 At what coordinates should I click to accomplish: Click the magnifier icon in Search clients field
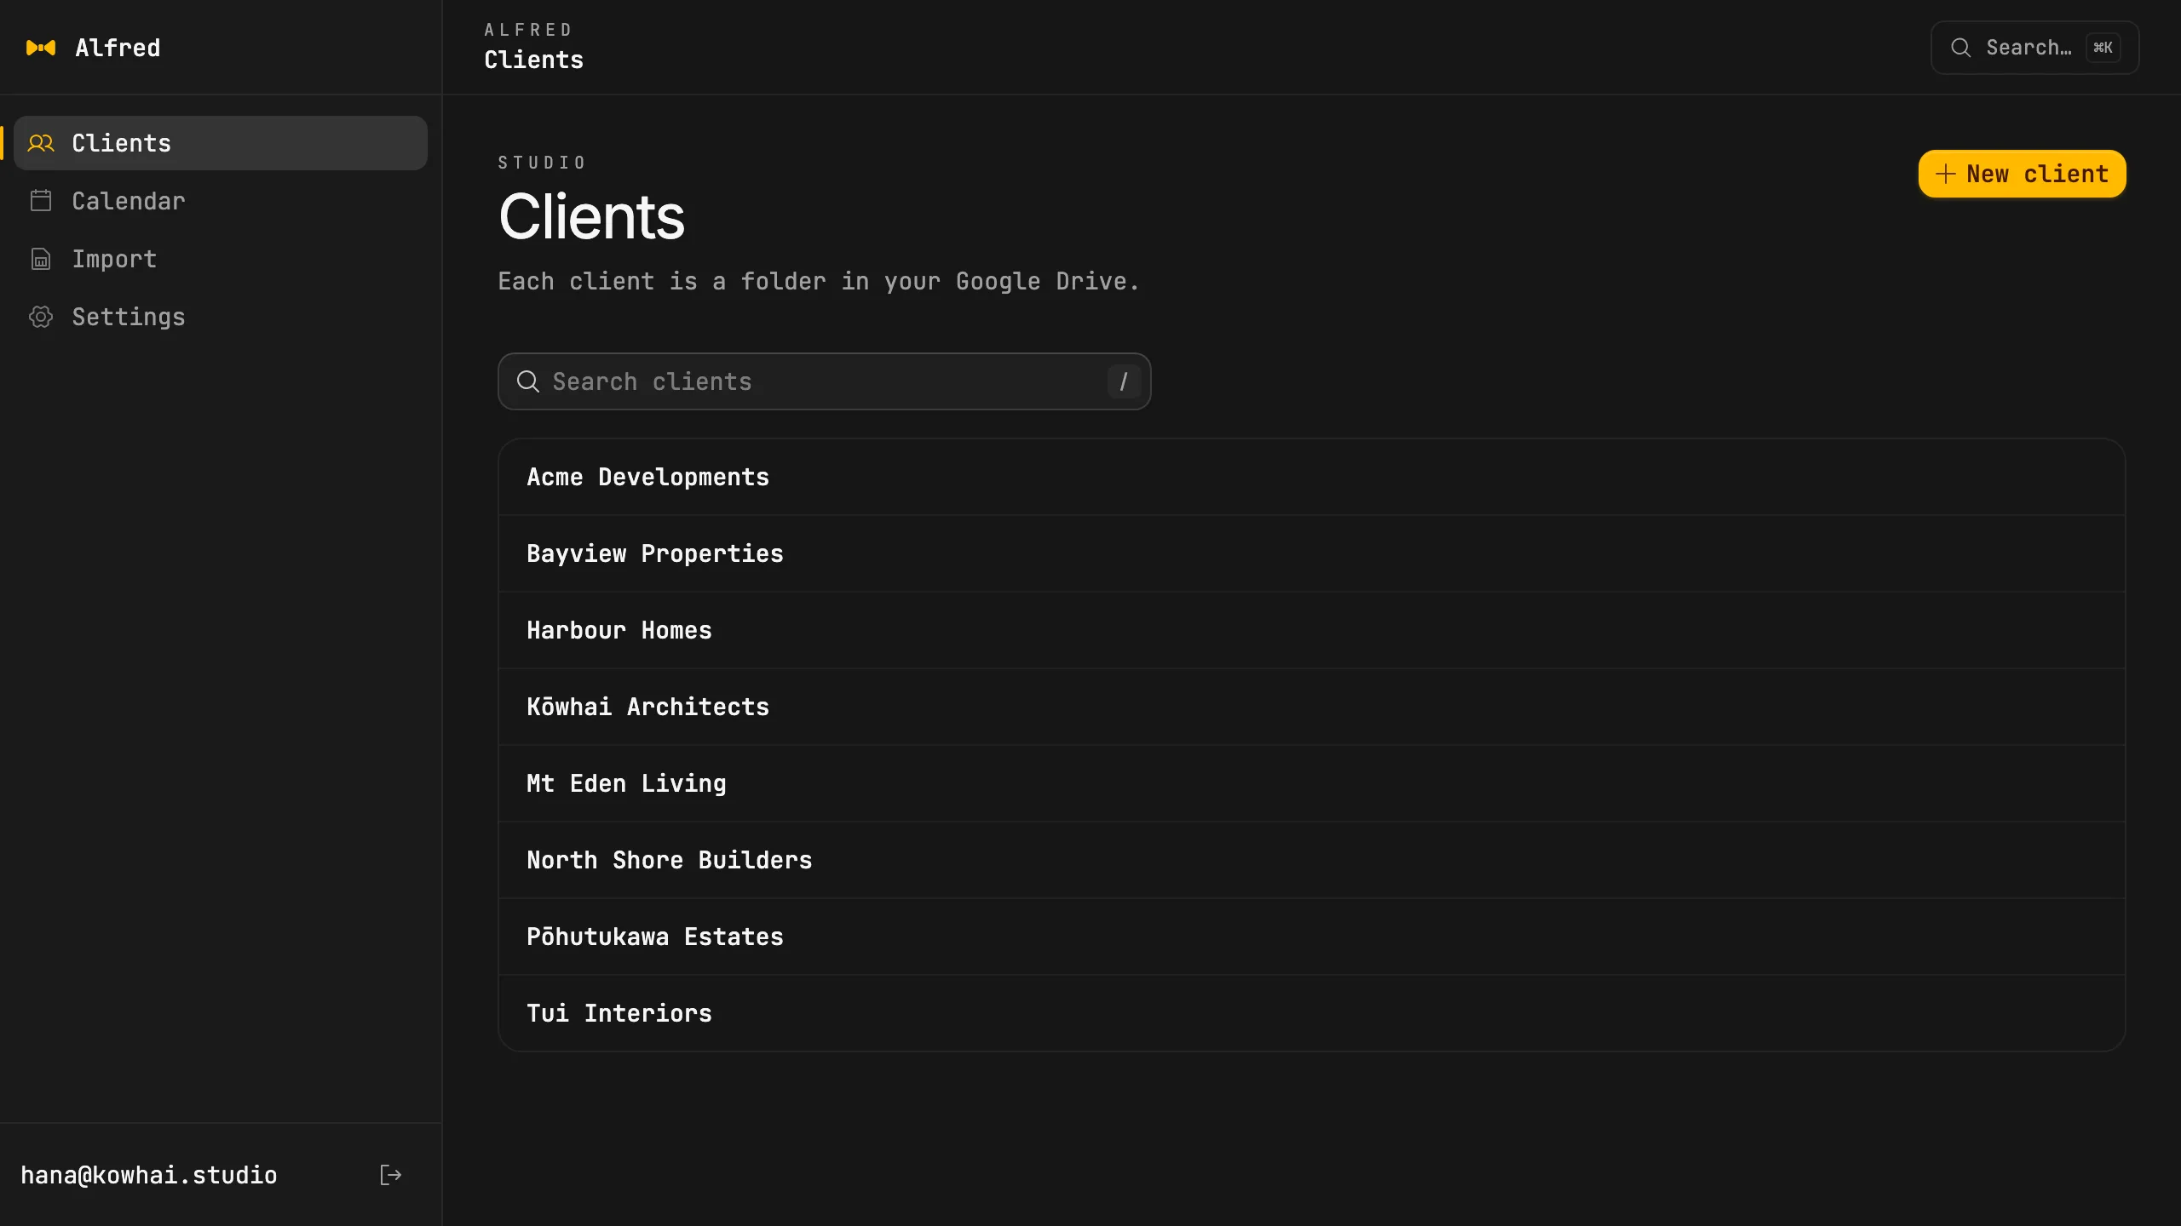point(528,381)
